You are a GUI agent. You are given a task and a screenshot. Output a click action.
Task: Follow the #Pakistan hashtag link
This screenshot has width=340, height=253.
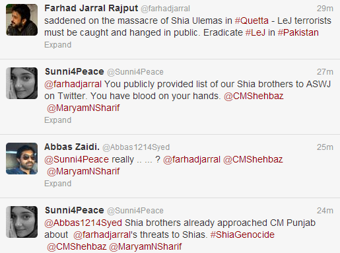pos(298,32)
